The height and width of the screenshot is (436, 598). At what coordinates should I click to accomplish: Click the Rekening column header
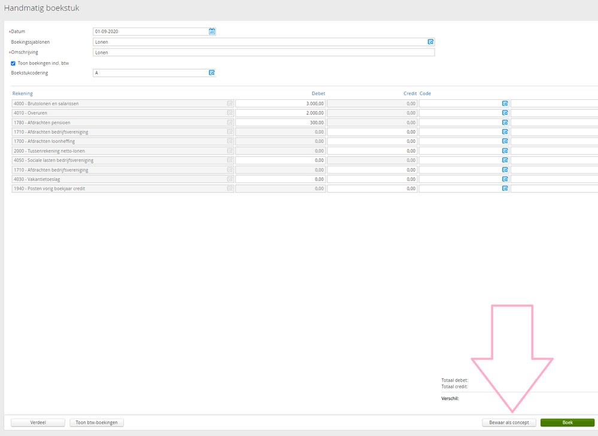23,93
